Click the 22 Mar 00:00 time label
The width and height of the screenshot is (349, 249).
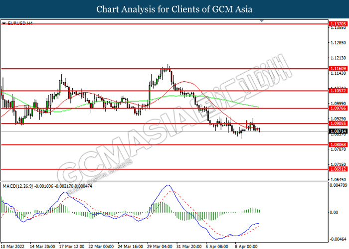101,247
